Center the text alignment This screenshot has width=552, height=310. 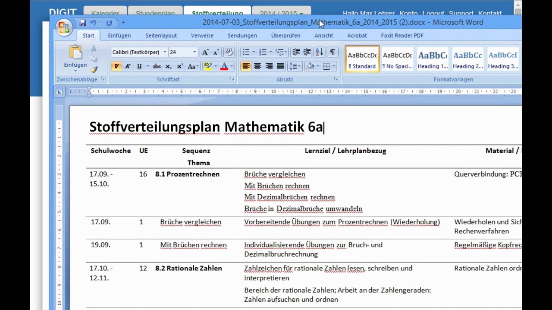(x=257, y=66)
